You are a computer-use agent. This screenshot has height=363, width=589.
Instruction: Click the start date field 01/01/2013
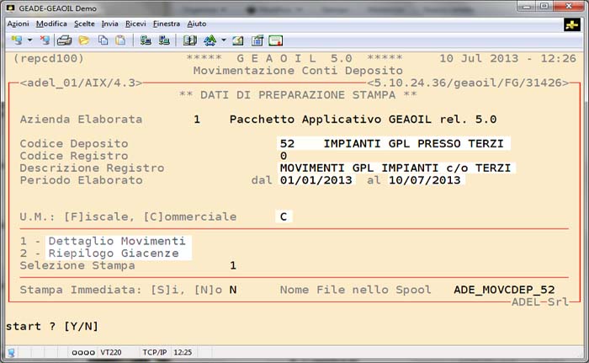coord(313,180)
